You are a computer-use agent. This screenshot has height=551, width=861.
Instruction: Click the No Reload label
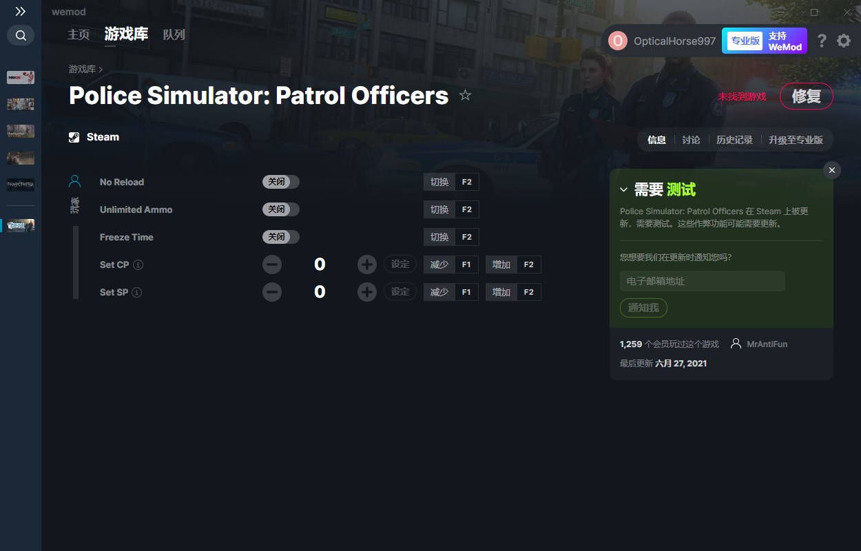(122, 182)
